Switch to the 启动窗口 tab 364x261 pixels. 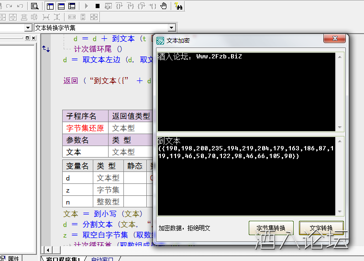pyautogui.click(x=102, y=259)
